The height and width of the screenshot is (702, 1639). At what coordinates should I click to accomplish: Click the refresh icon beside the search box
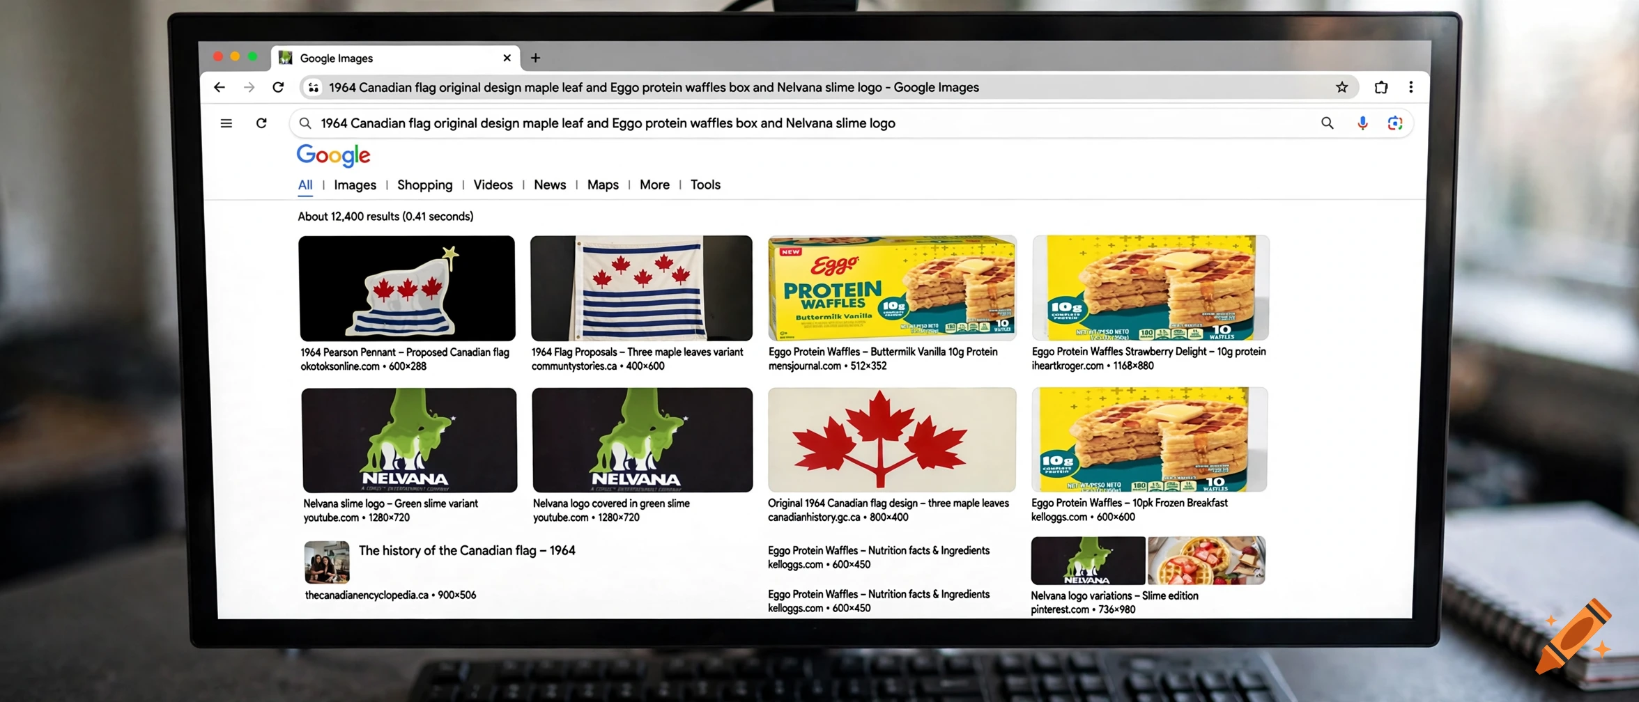click(261, 123)
